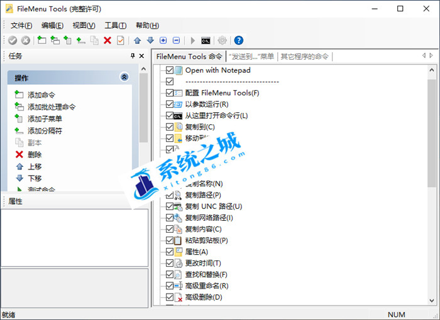
Task: Click the Collapse all minus toolbar icon
Action: click(176, 40)
